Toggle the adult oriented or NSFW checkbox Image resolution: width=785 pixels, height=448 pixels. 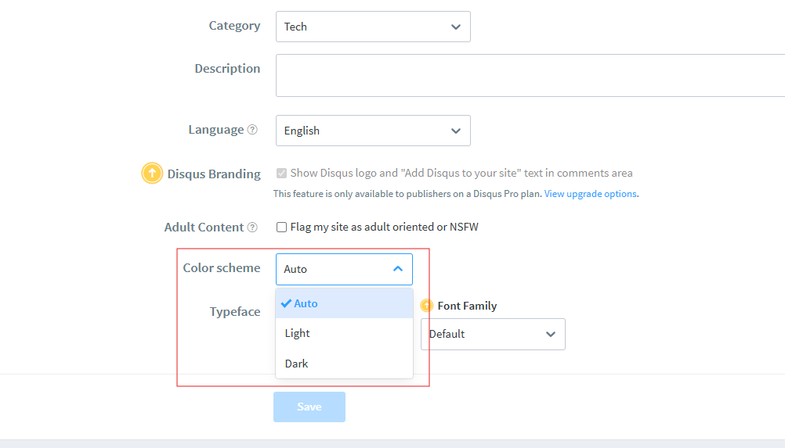tap(282, 228)
